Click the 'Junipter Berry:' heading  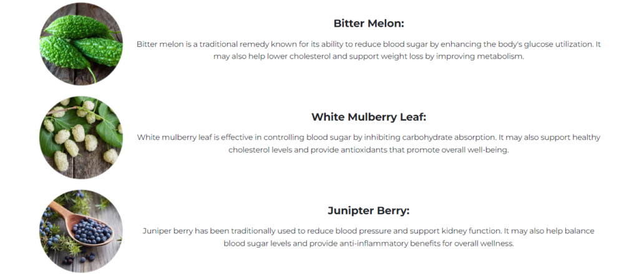pos(368,211)
